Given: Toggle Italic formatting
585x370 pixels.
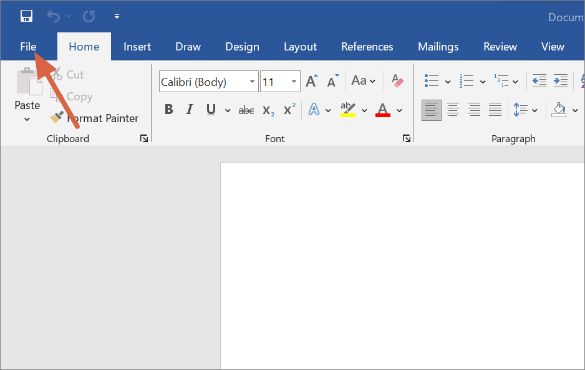Looking at the screenshot, I should [x=190, y=110].
